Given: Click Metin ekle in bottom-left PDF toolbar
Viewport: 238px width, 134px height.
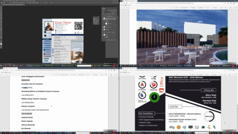Looking at the screenshot, I should pos(81,75).
